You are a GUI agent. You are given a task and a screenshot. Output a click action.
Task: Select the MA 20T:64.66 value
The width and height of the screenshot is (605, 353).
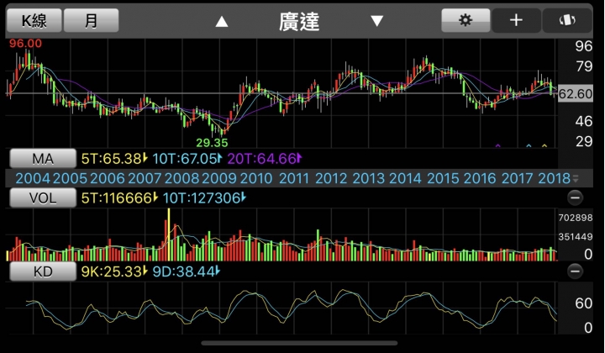(265, 159)
